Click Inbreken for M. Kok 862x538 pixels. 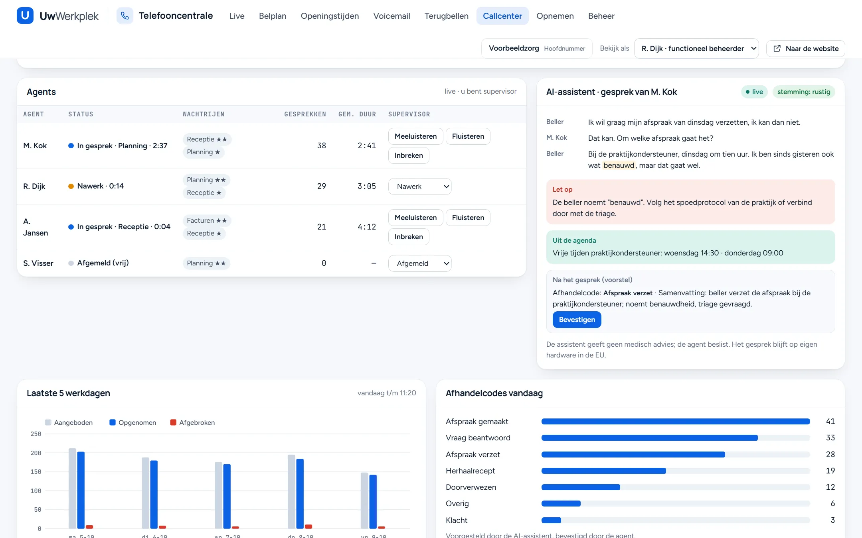(x=409, y=155)
